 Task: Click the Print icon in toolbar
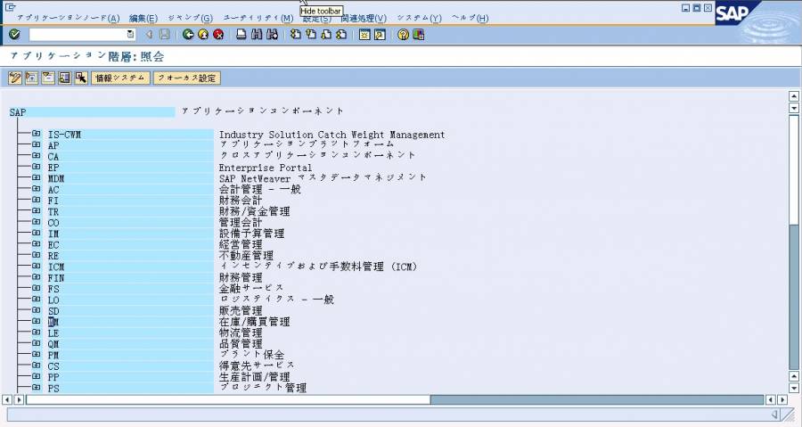tap(241, 35)
